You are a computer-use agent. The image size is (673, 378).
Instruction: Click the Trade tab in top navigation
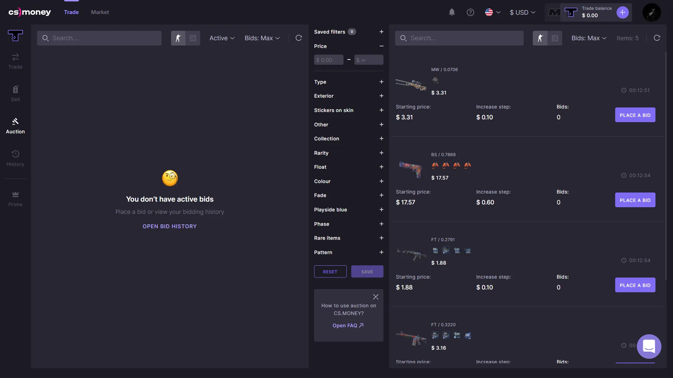pyautogui.click(x=71, y=12)
